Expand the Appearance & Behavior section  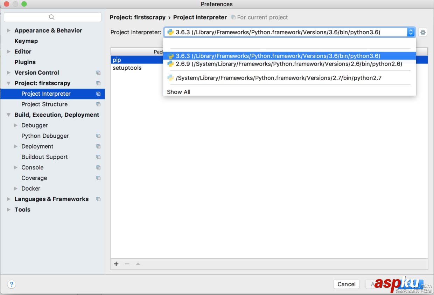9,30
